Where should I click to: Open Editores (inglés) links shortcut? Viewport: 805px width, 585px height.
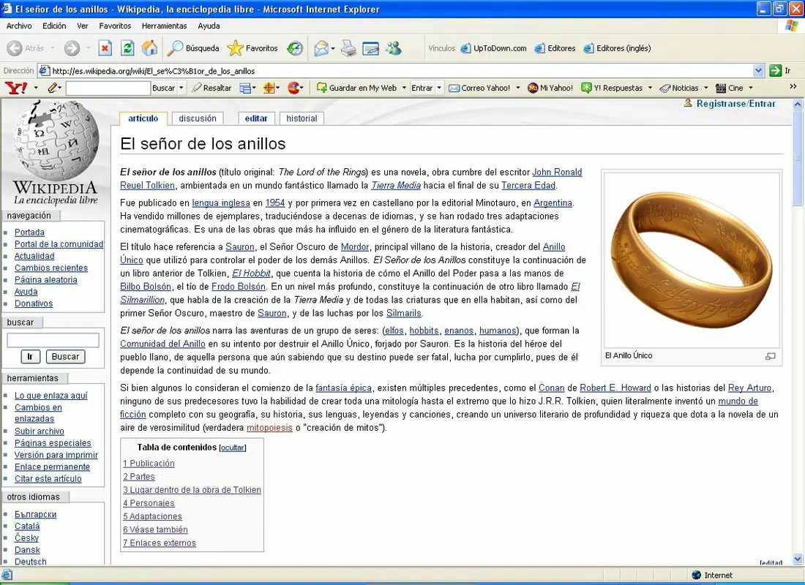pyautogui.click(x=617, y=48)
